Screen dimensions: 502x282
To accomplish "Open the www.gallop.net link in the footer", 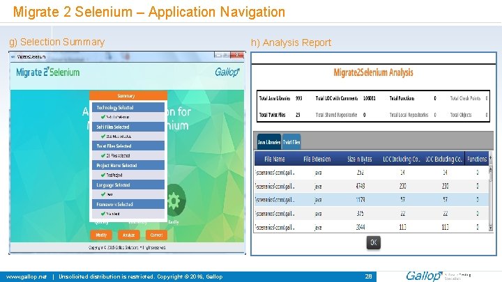I will coord(26,276).
